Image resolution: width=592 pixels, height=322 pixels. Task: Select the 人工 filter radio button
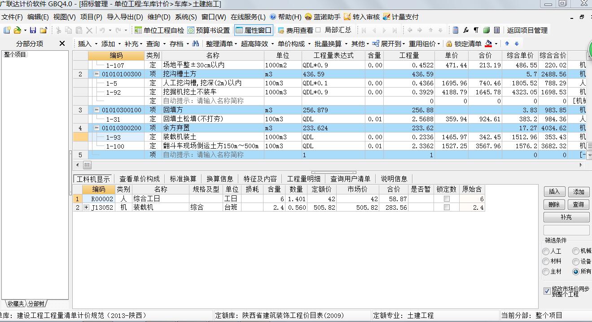click(546, 251)
